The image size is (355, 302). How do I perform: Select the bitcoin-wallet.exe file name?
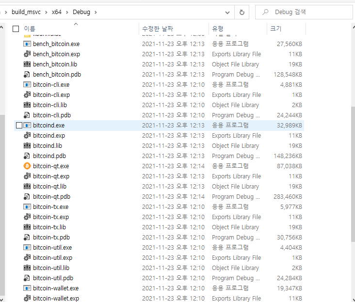(56, 288)
